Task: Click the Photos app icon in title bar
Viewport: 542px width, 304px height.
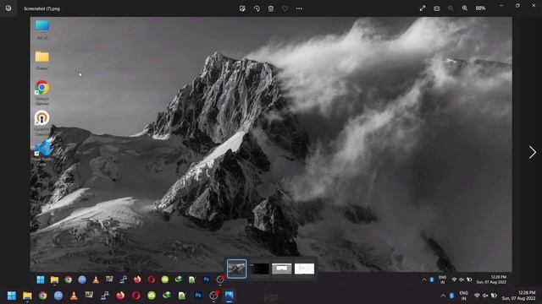Action: [x=8, y=8]
